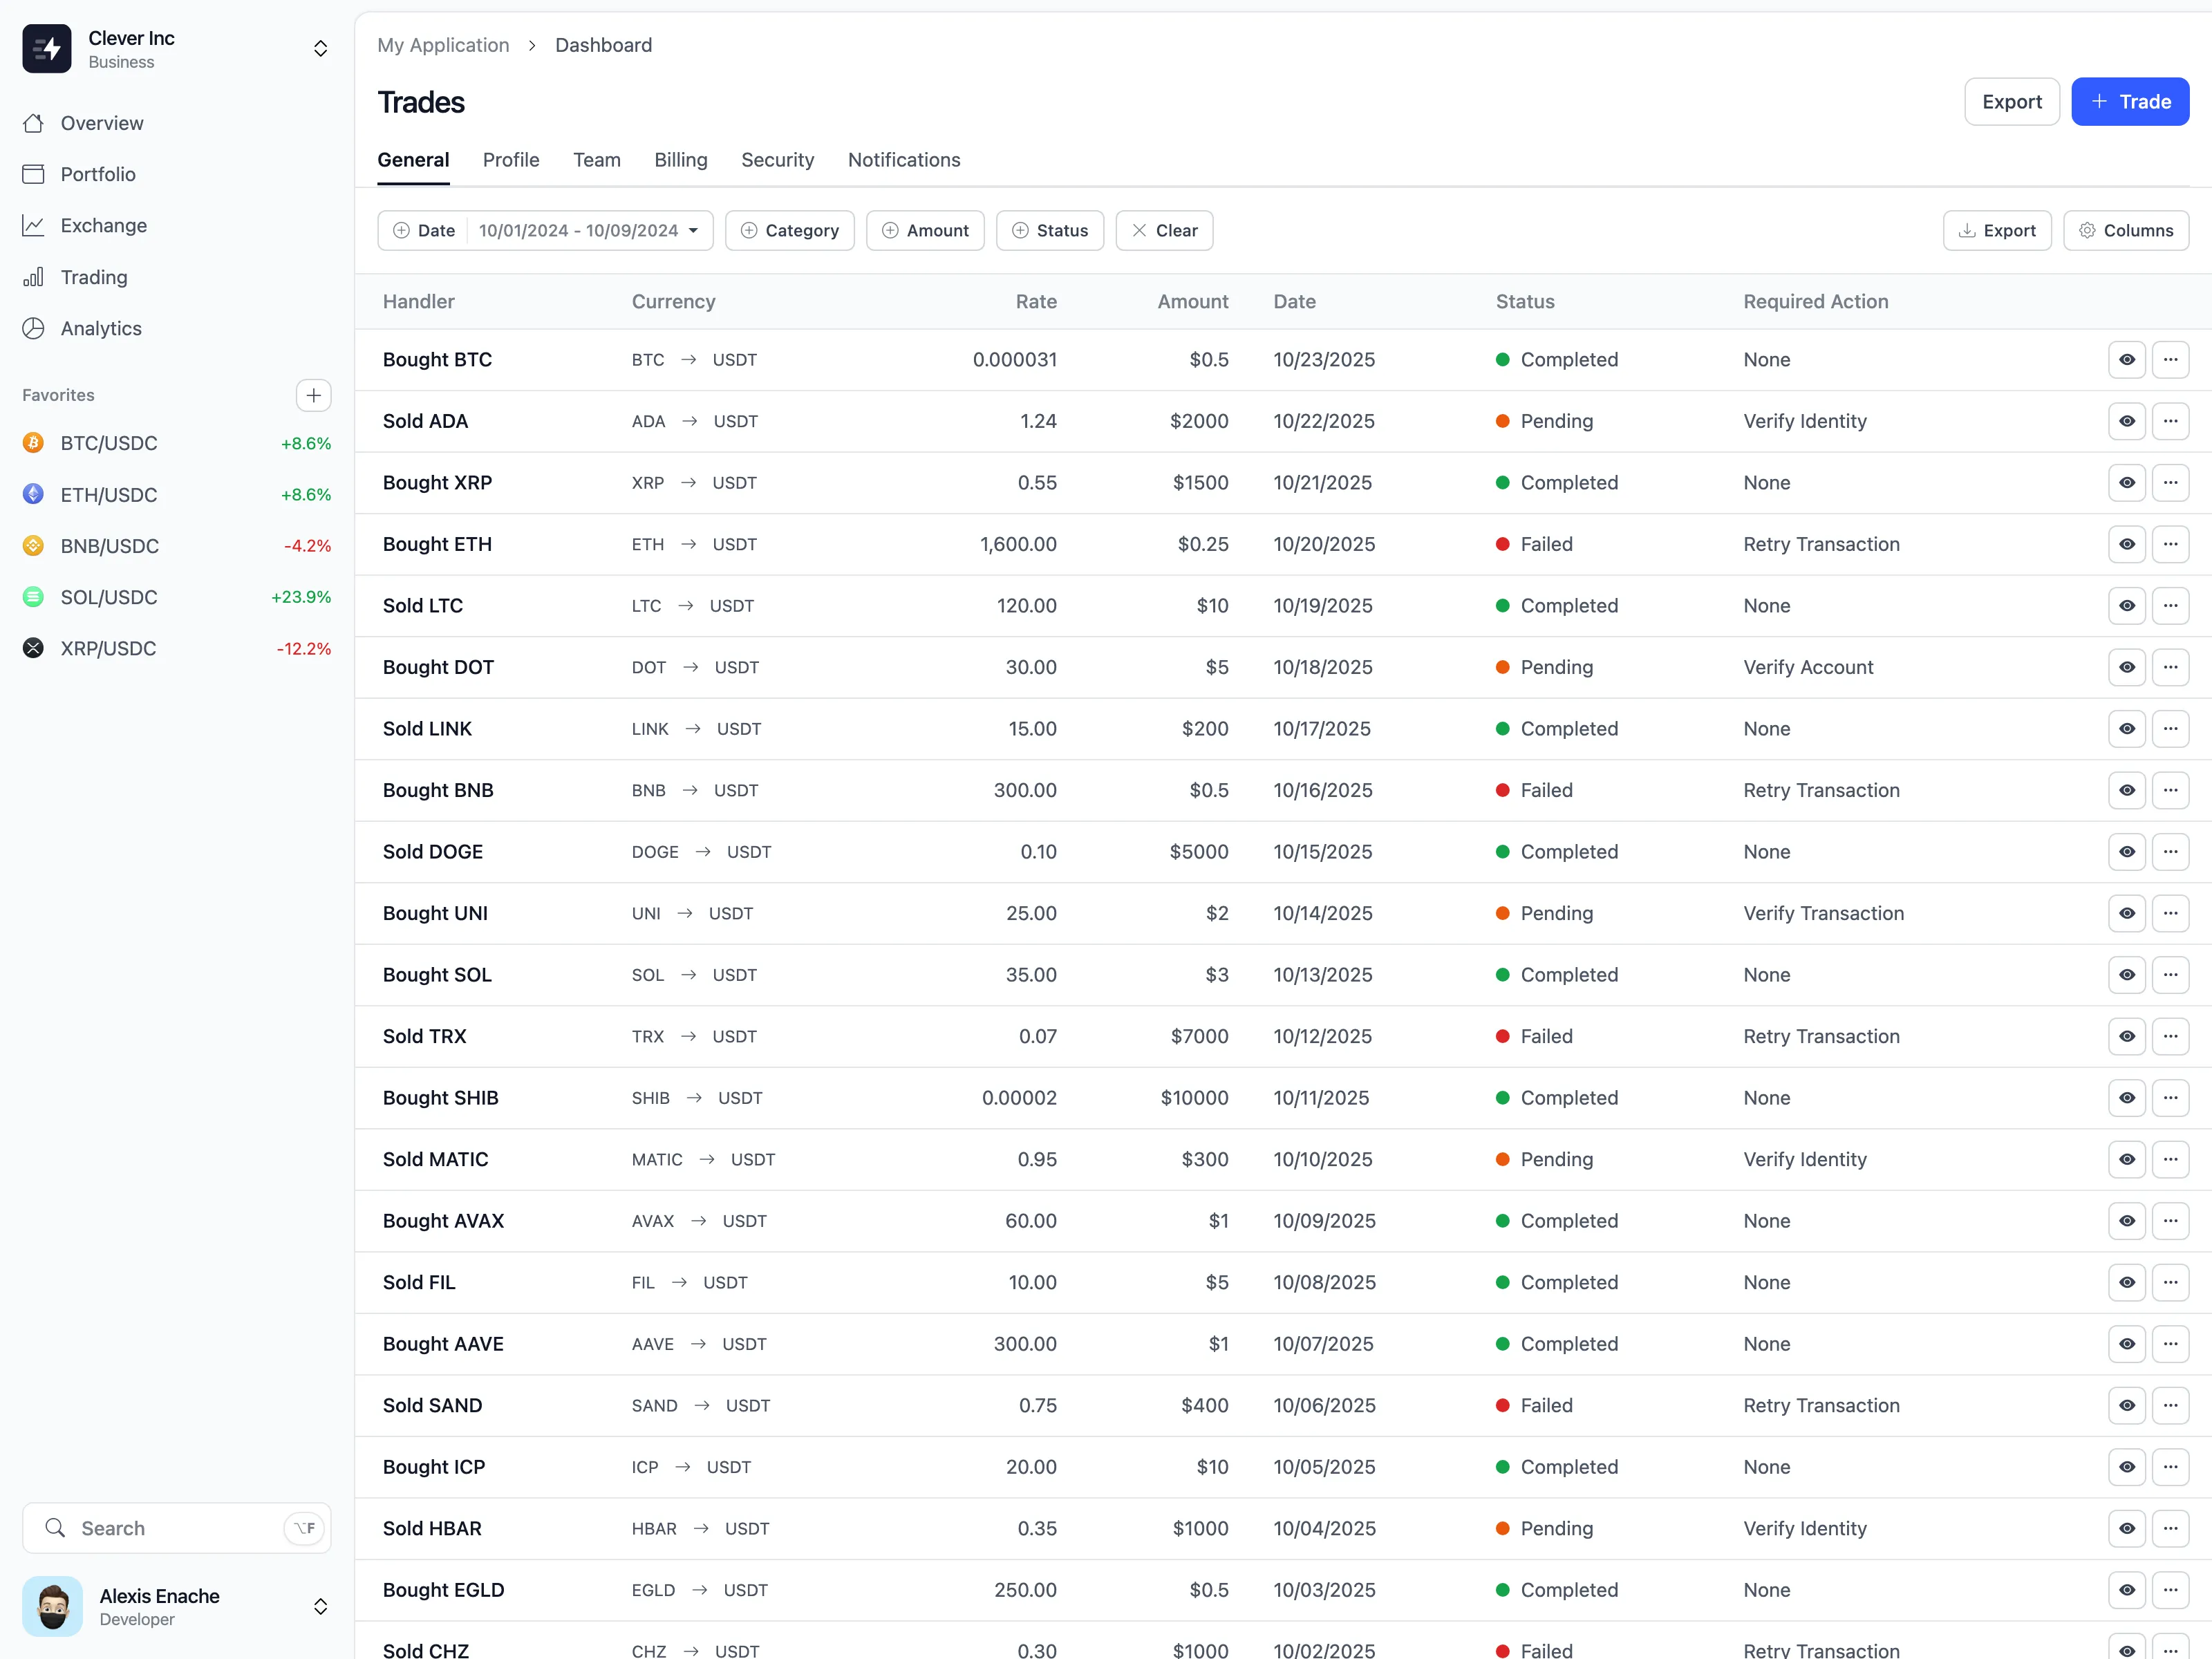
Task: Open Overview from the sidebar home icon
Action: 33,123
